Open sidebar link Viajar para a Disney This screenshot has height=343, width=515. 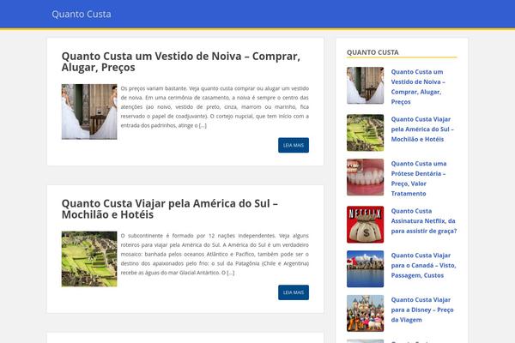pos(422,310)
